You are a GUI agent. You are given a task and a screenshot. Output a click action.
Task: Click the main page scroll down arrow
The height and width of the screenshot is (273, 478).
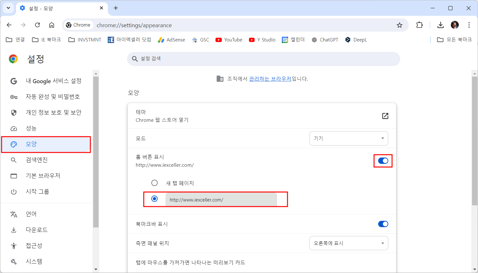coord(475,270)
